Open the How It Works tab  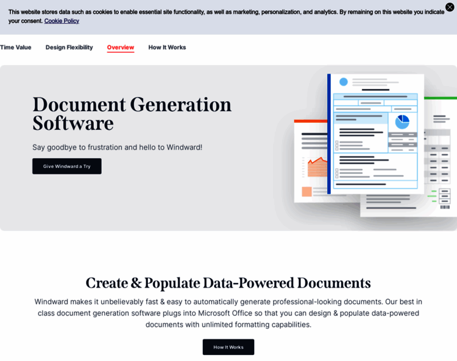(167, 48)
